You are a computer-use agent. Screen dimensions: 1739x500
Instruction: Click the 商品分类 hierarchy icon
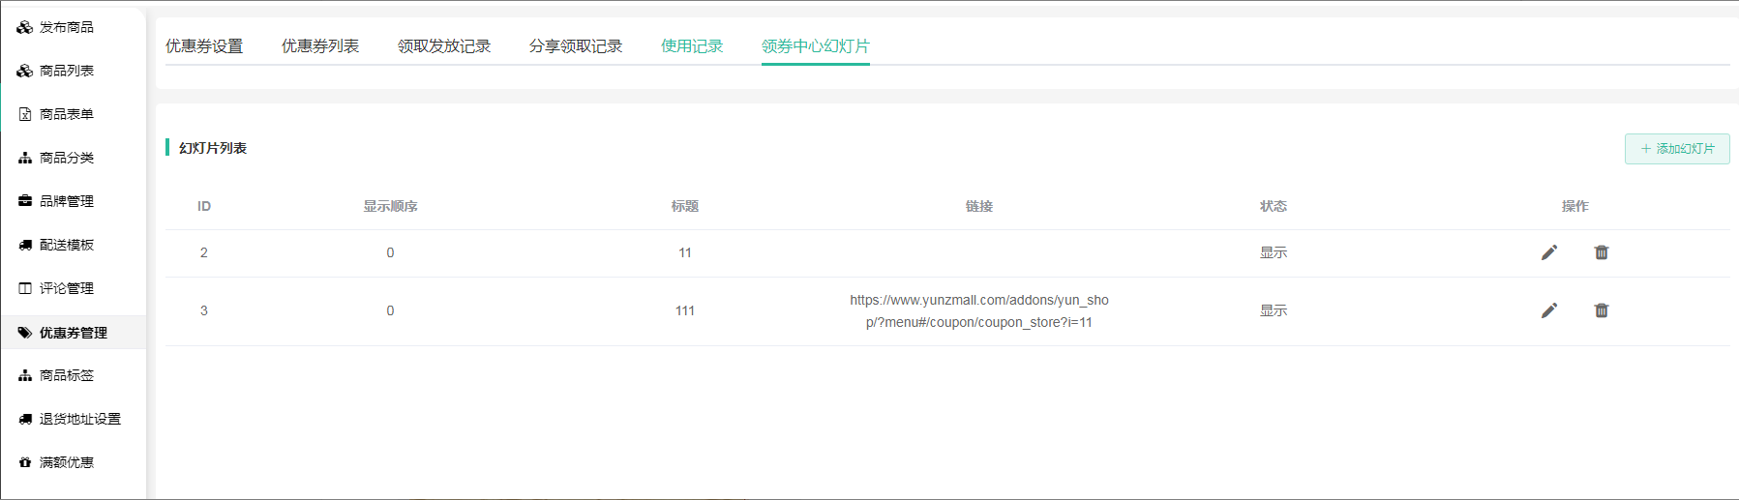point(25,158)
